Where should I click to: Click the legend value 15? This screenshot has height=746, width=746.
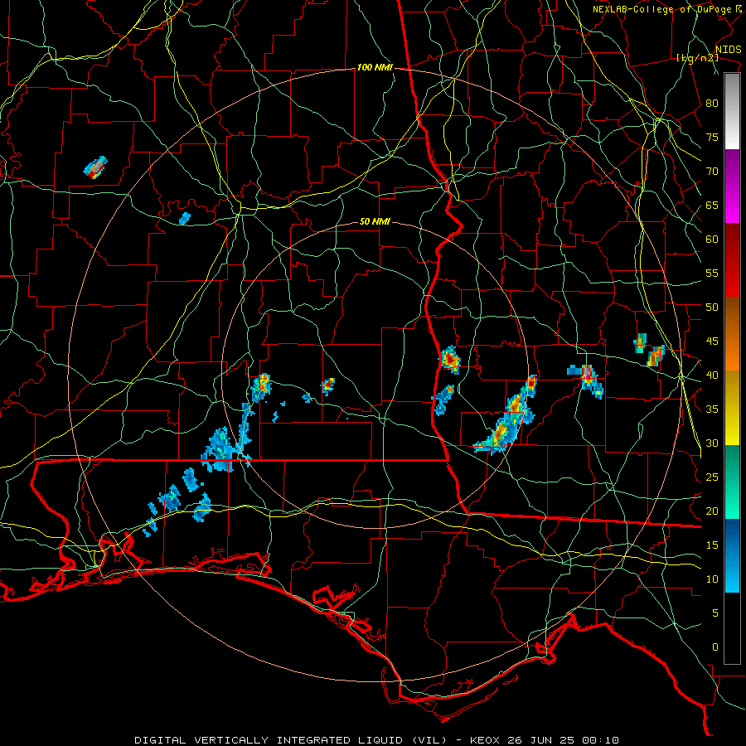click(712, 545)
